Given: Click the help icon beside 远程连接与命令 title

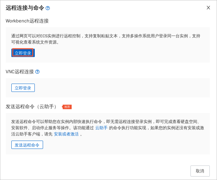Looking at the screenshot, I should tap(48, 8).
